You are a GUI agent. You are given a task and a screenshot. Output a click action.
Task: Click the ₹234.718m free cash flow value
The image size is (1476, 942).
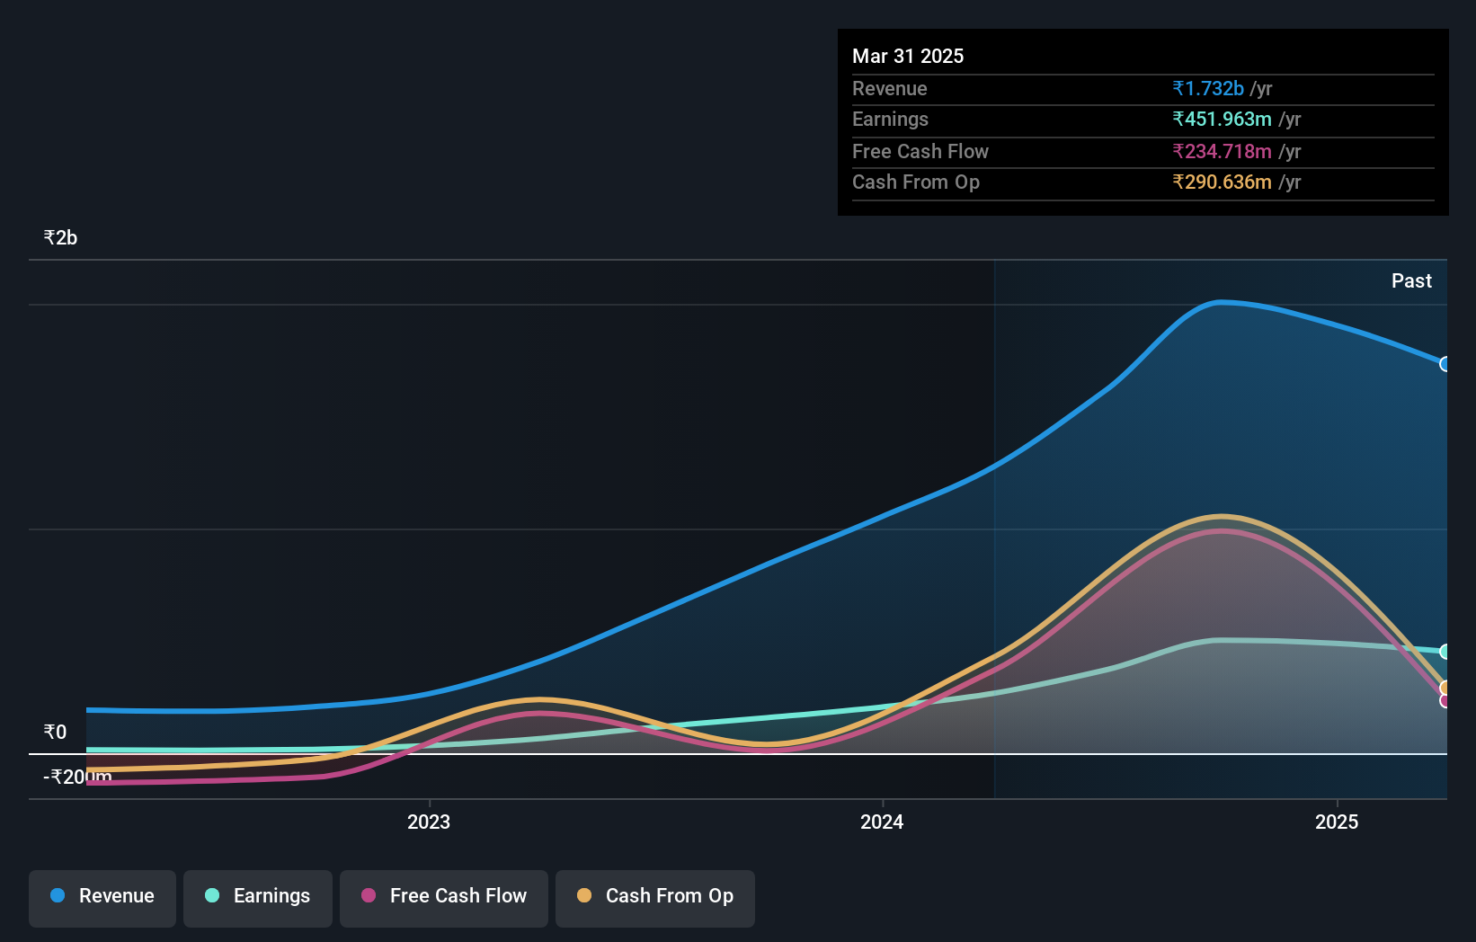[x=1222, y=152]
